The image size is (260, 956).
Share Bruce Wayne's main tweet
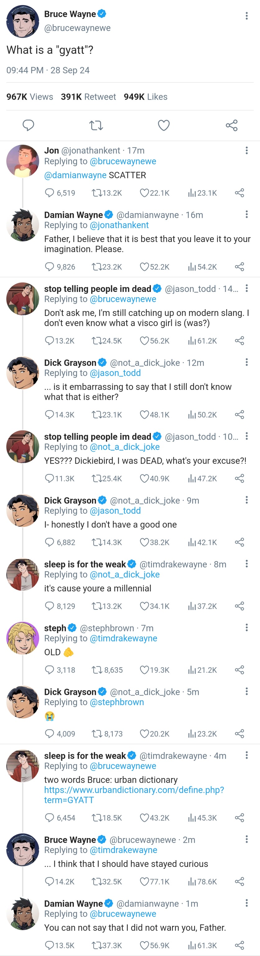point(231,125)
